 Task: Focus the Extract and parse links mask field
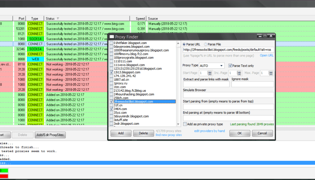[206, 84]
